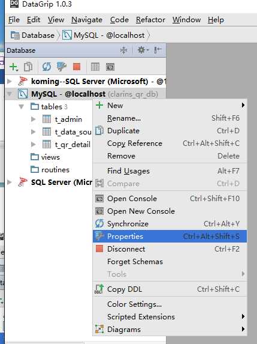Expand the t_admin table node
257x344 pixels.
[34, 119]
